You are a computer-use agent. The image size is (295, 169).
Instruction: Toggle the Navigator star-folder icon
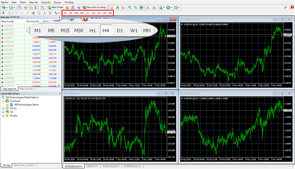tap(31, 8)
